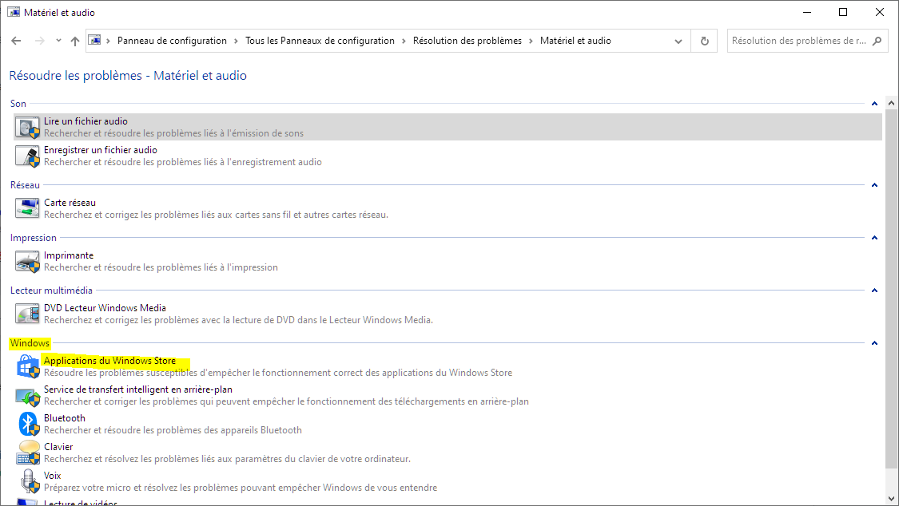Collapse the Windows section chevron
This screenshot has width=899, height=506.
[875, 343]
